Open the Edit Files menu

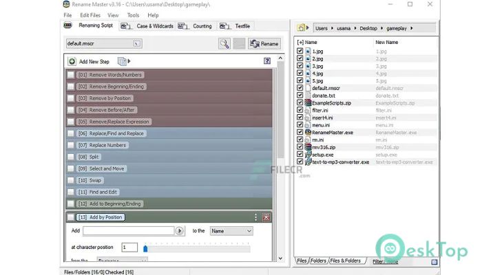90,15
